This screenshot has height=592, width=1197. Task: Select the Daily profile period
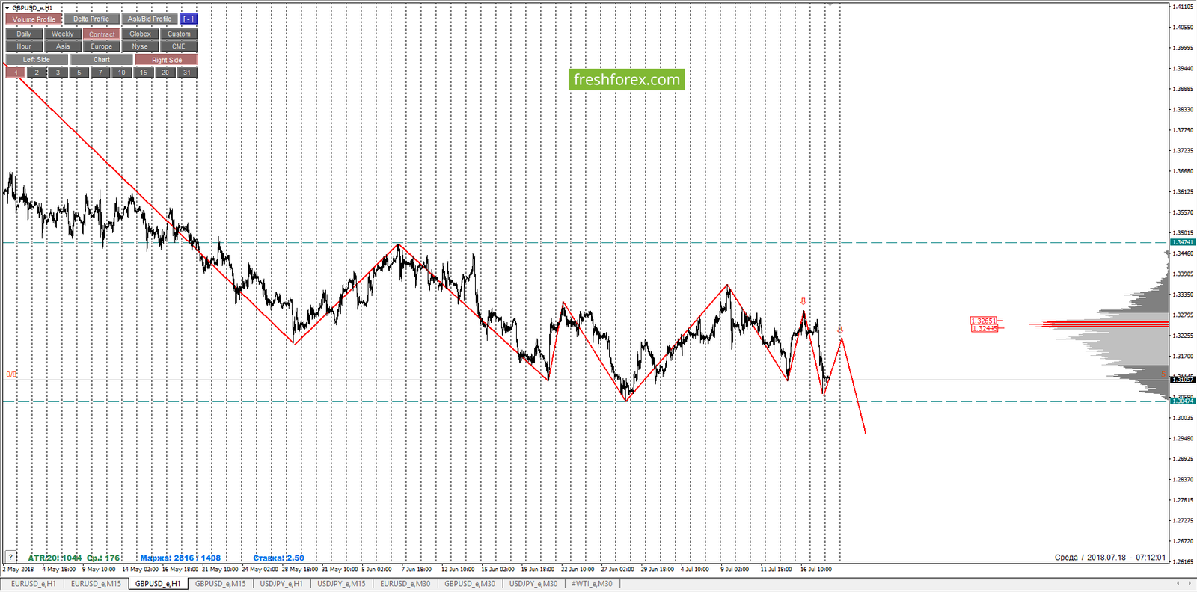point(24,34)
